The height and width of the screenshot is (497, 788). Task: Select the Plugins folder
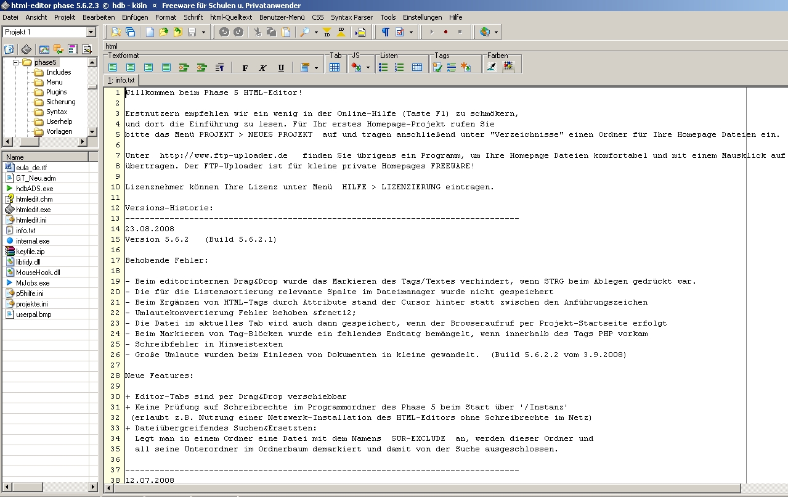pyautogui.click(x=57, y=92)
